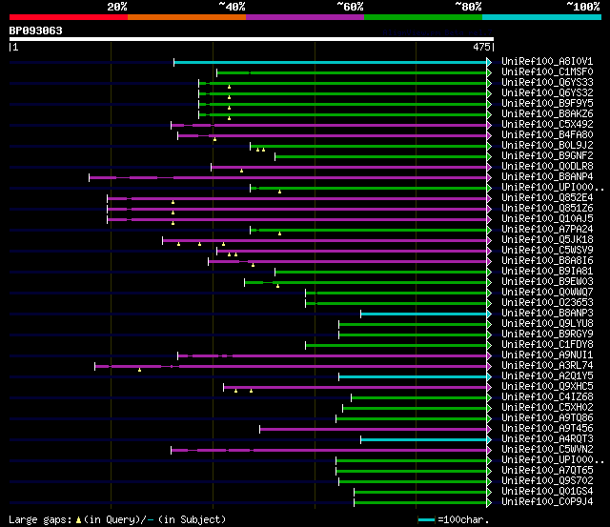
Task: Click the 475 query length value
Action: click(481, 47)
